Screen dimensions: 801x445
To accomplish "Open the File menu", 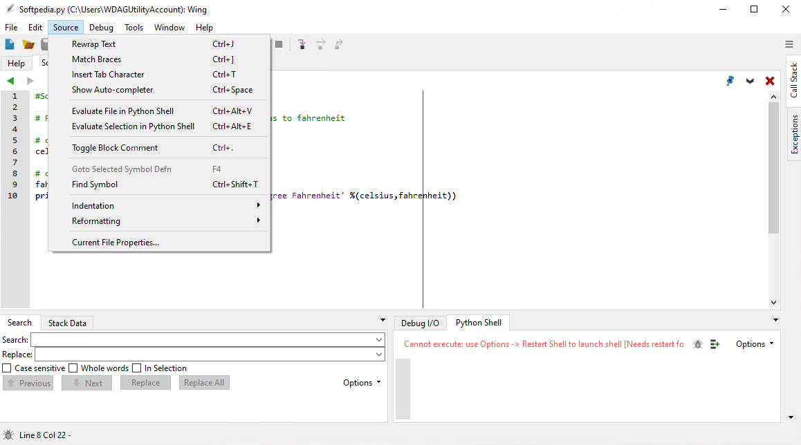I will pos(11,28).
